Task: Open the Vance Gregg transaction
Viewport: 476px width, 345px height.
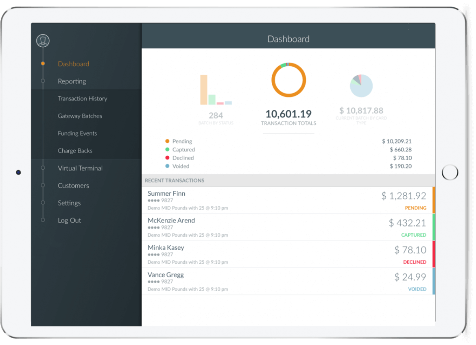Action: coord(288,281)
